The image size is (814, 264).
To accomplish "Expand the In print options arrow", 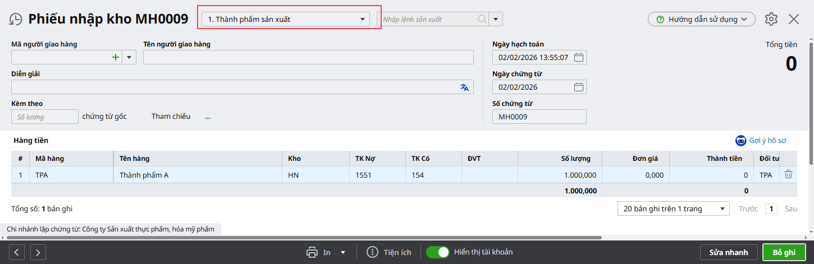I will (x=343, y=252).
